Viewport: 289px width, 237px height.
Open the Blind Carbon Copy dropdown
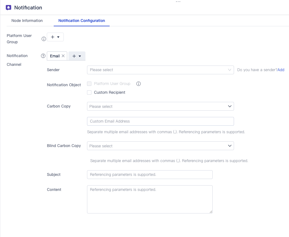tap(160, 146)
